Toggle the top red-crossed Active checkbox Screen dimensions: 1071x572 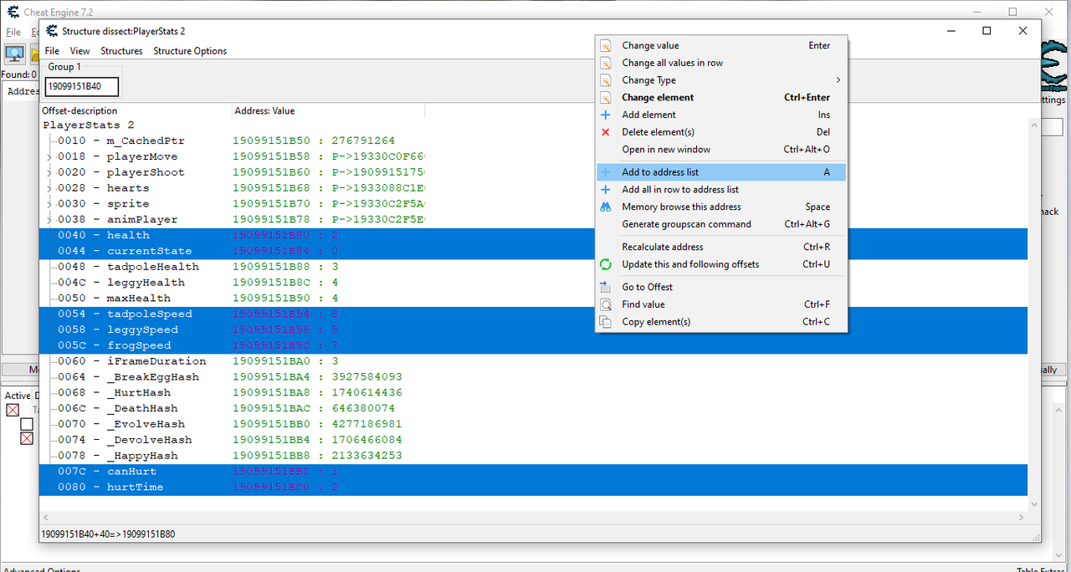point(13,410)
